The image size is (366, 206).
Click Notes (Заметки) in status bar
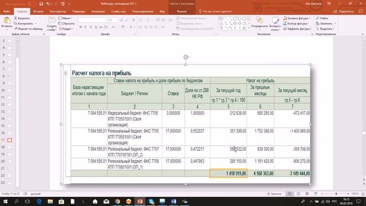(274, 194)
